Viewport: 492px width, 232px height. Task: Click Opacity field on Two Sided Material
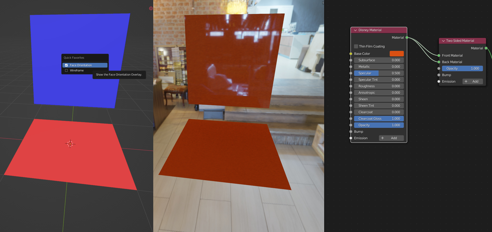462,69
